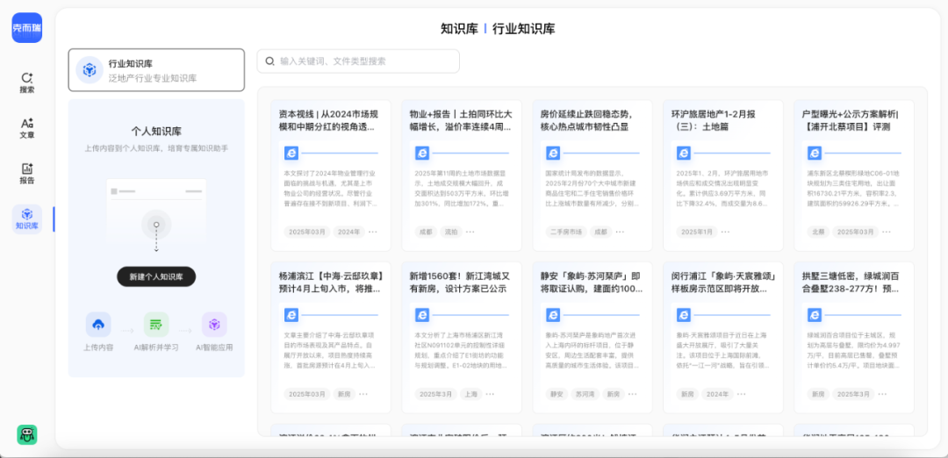The image size is (948, 458).
Task: Switch to 知识库 header tab
Action: [x=458, y=29]
